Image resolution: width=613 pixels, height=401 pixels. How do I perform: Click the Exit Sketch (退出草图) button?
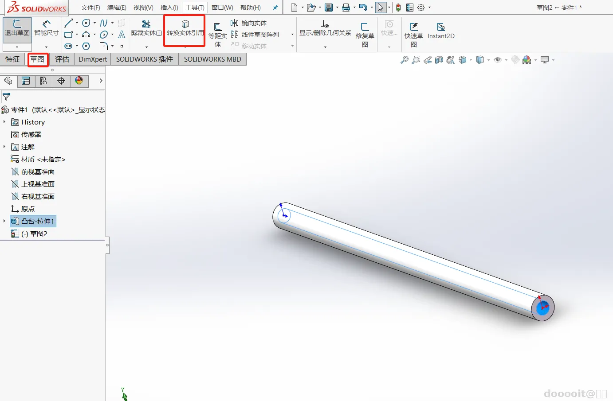click(x=17, y=29)
